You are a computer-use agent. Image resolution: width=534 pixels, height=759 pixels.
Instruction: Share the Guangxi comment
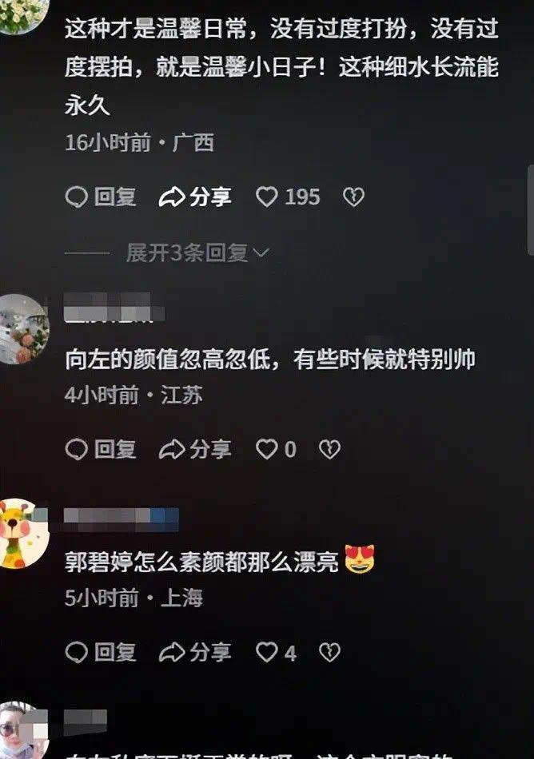(x=195, y=197)
